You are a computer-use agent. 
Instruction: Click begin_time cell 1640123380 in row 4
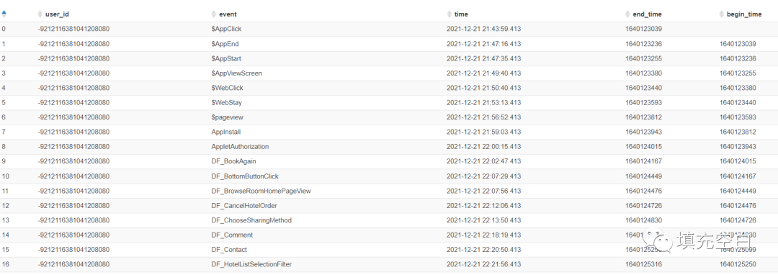coord(738,88)
